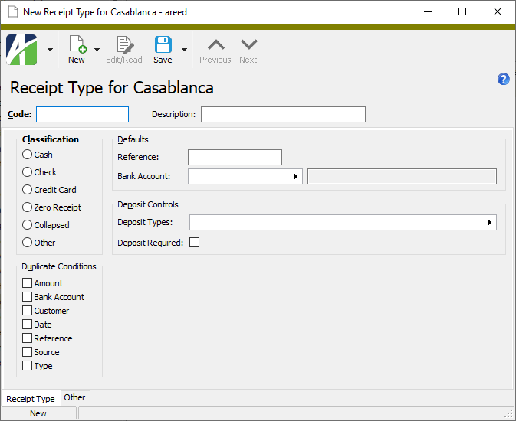Select the Credit Card classification

pyautogui.click(x=28, y=190)
